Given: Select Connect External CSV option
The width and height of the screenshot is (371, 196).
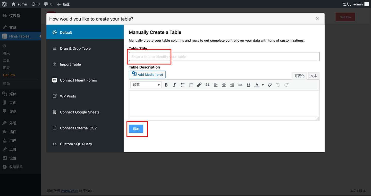Looking at the screenshot, I should (x=85, y=128).
